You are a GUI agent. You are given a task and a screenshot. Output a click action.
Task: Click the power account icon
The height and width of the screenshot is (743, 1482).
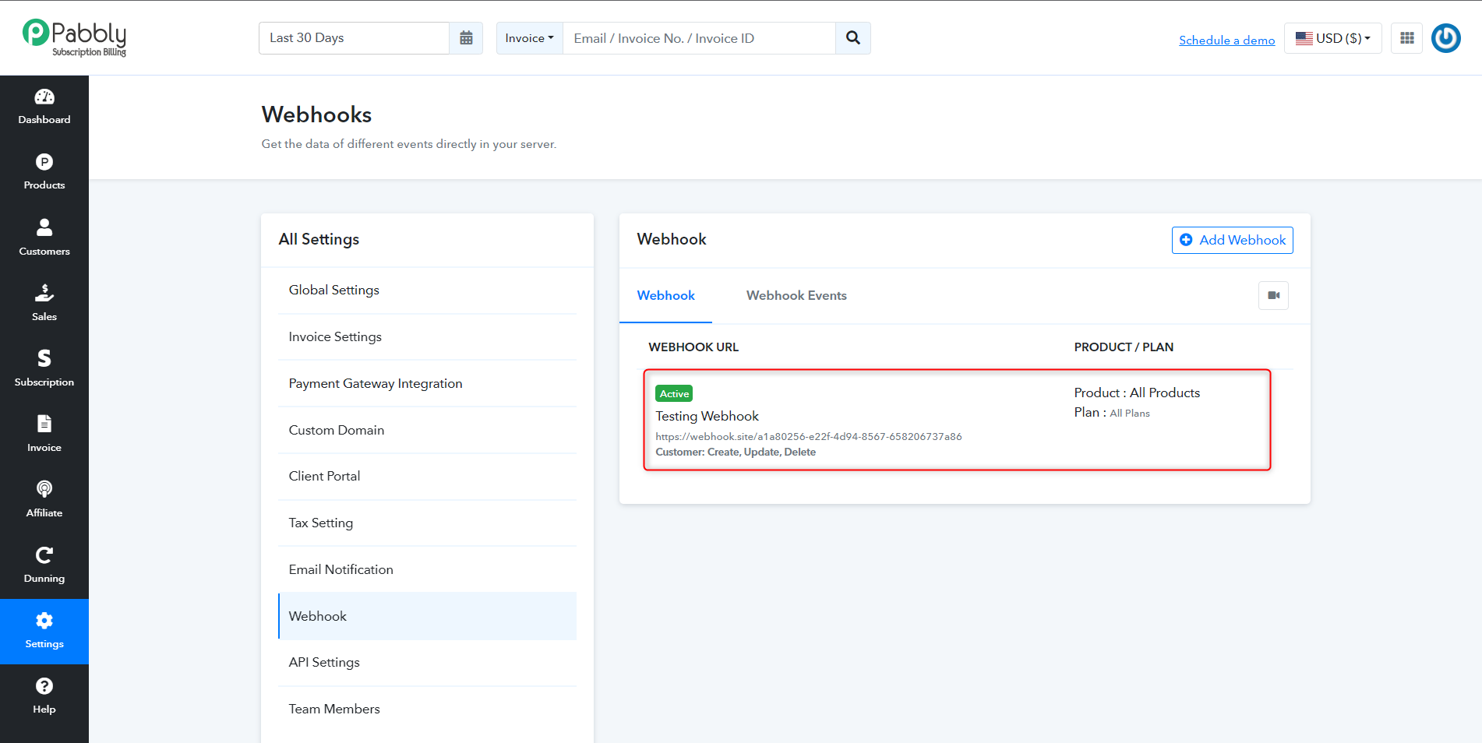[1446, 38]
